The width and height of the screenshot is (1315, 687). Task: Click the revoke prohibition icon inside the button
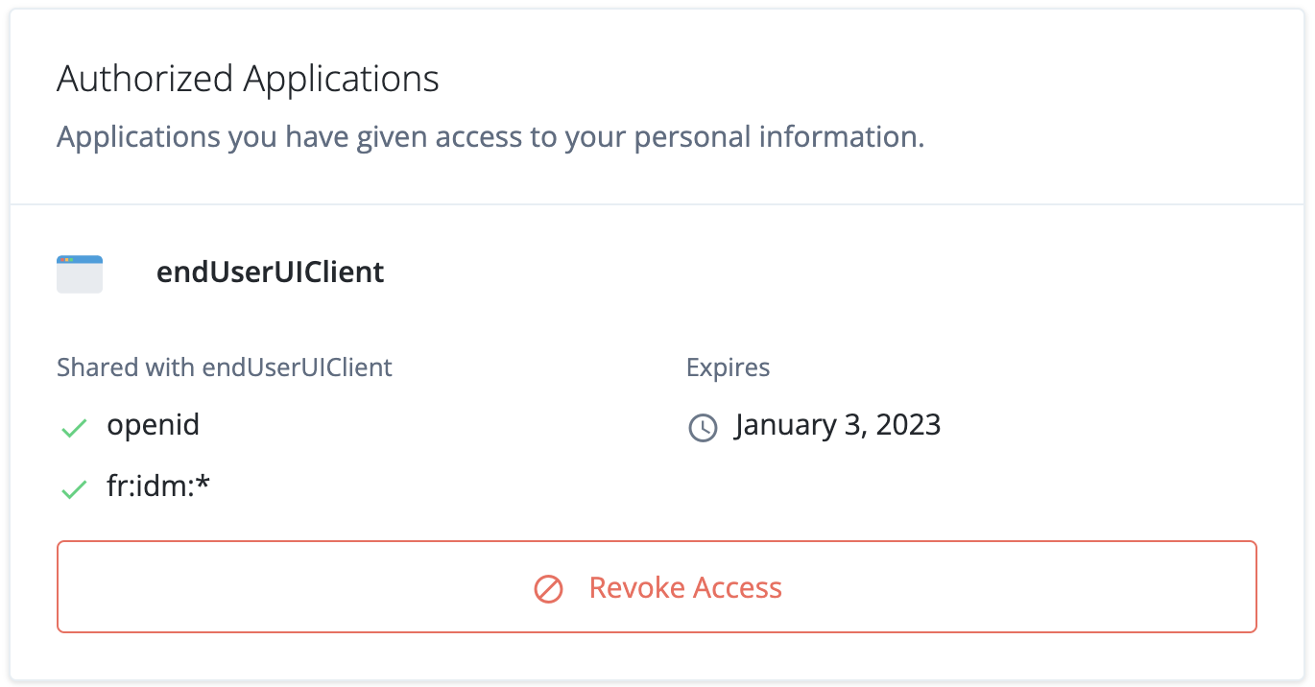pyautogui.click(x=548, y=588)
